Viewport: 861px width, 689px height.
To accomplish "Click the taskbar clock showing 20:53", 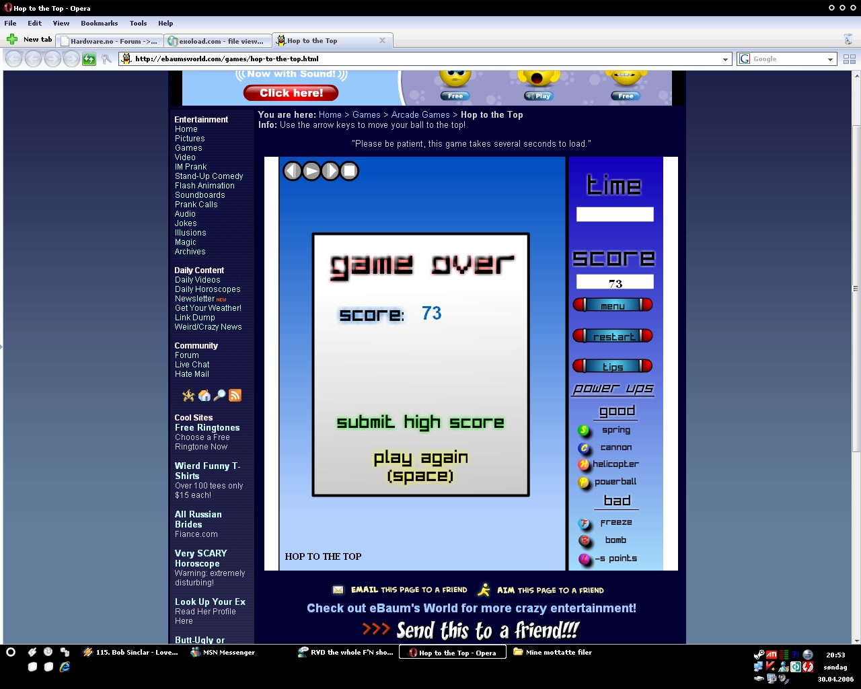I will pos(835,655).
